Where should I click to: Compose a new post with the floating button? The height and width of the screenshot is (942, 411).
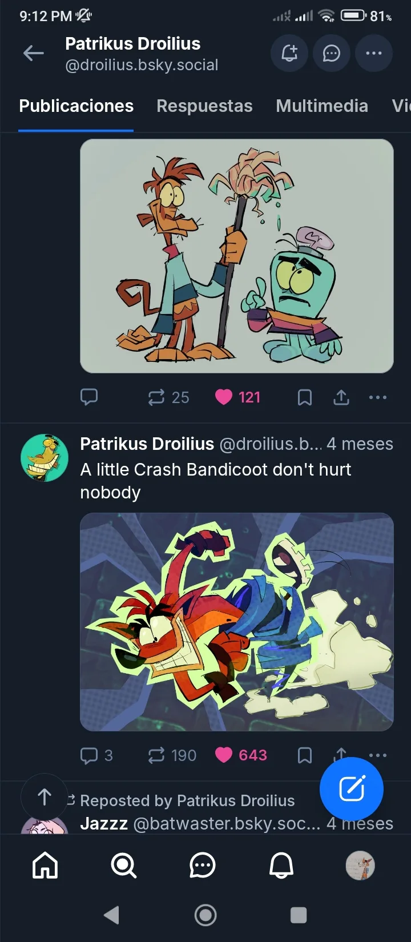[x=352, y=789]
